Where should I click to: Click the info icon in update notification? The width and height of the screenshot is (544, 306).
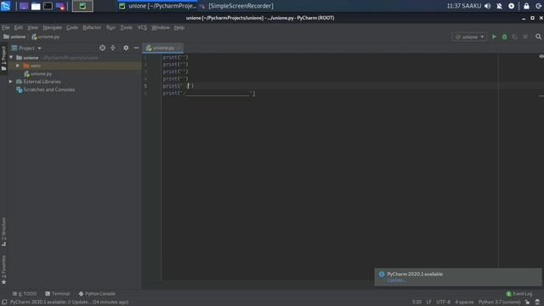point(382,275)
